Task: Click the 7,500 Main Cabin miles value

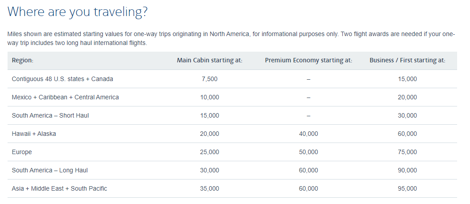Action: tap(210, 79)
